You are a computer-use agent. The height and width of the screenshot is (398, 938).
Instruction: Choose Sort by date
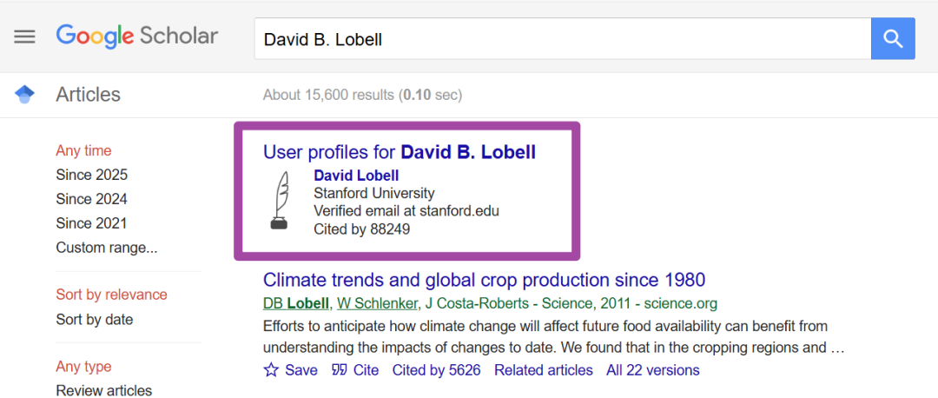pyautogui.click(x=95, y=320)
